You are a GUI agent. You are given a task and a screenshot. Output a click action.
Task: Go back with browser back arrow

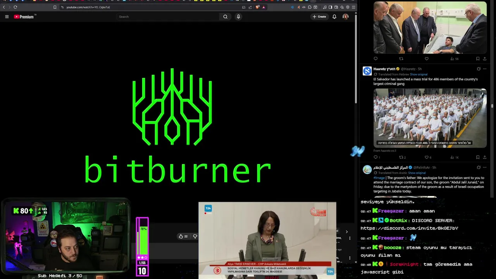click(4, 7)
